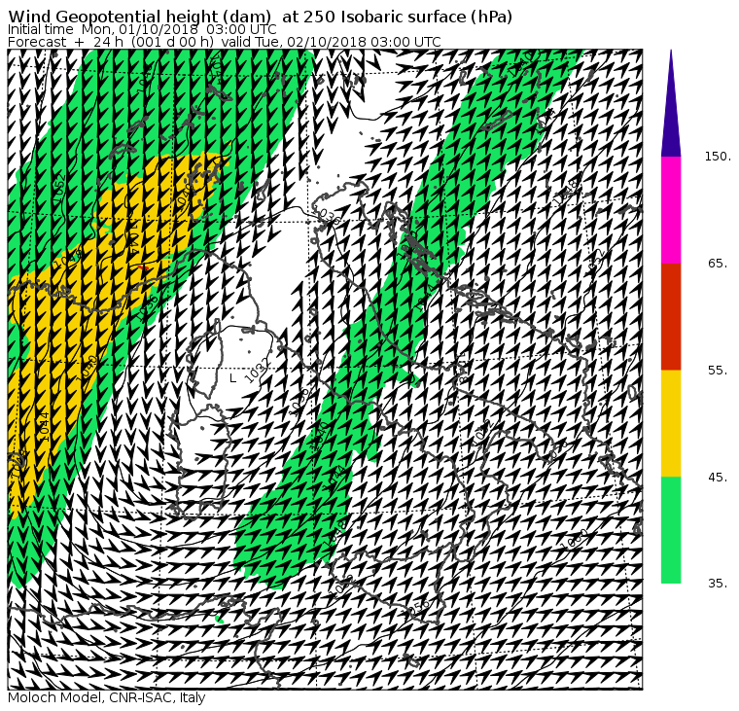Viewport: 739px width, 711px height.
Task: Click the tiny red patch inside the yellow area
Action: [143, 267]
